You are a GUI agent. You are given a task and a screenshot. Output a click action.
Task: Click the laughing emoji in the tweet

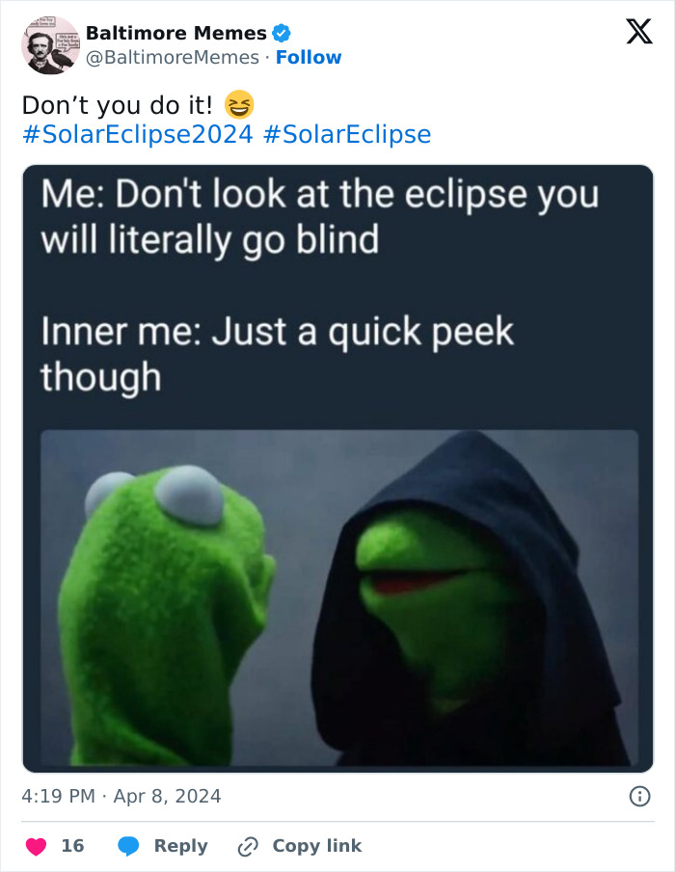238,103
